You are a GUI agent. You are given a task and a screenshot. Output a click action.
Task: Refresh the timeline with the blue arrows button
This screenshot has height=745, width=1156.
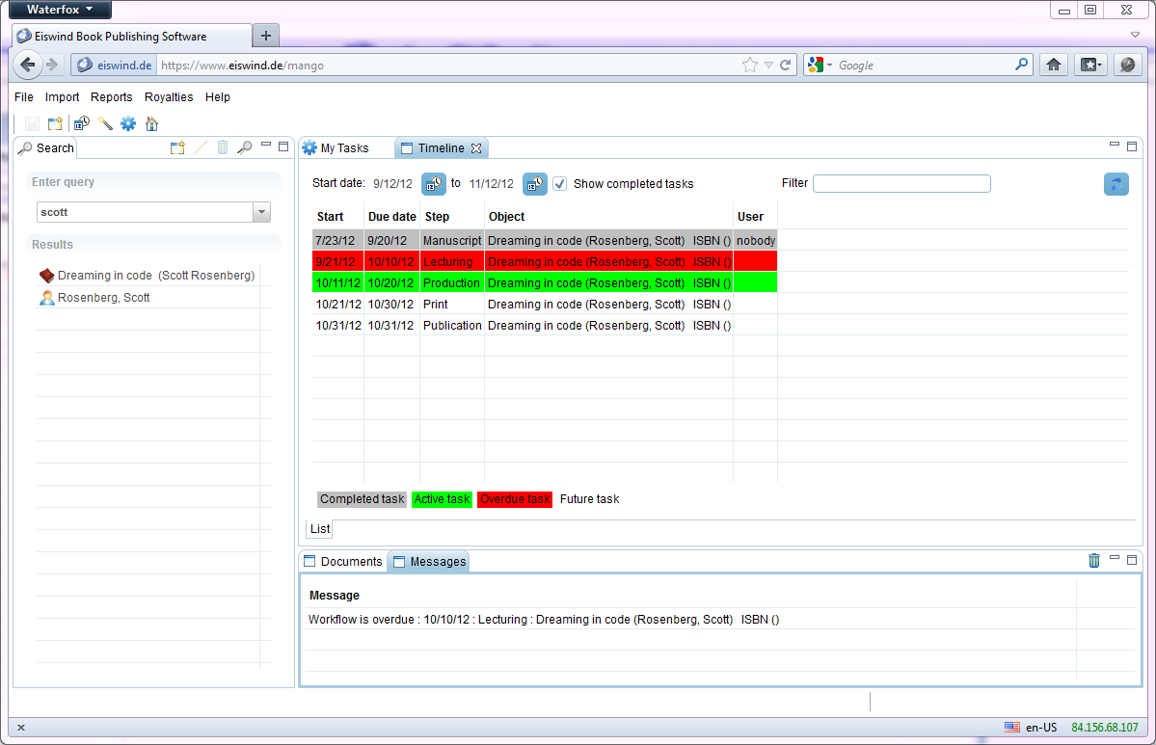click(x=1116, y=183)
